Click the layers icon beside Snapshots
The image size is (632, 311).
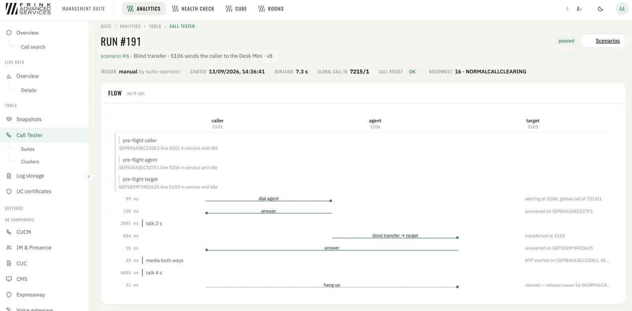(9, 119)
